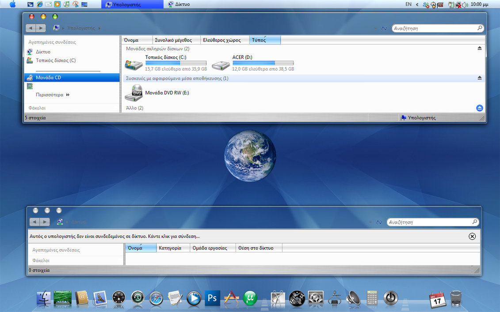Open the Photoshop icon in the dock
This screenshot has width=500, height=312.
pos(212,298)
